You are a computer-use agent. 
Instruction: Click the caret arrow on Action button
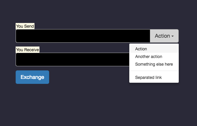(173, 36)
